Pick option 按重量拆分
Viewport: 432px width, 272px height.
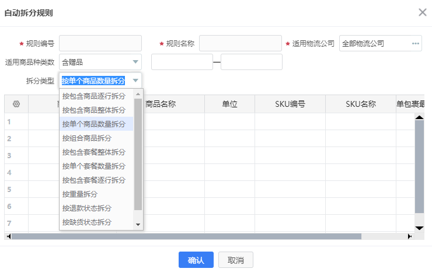pos(96,194)
